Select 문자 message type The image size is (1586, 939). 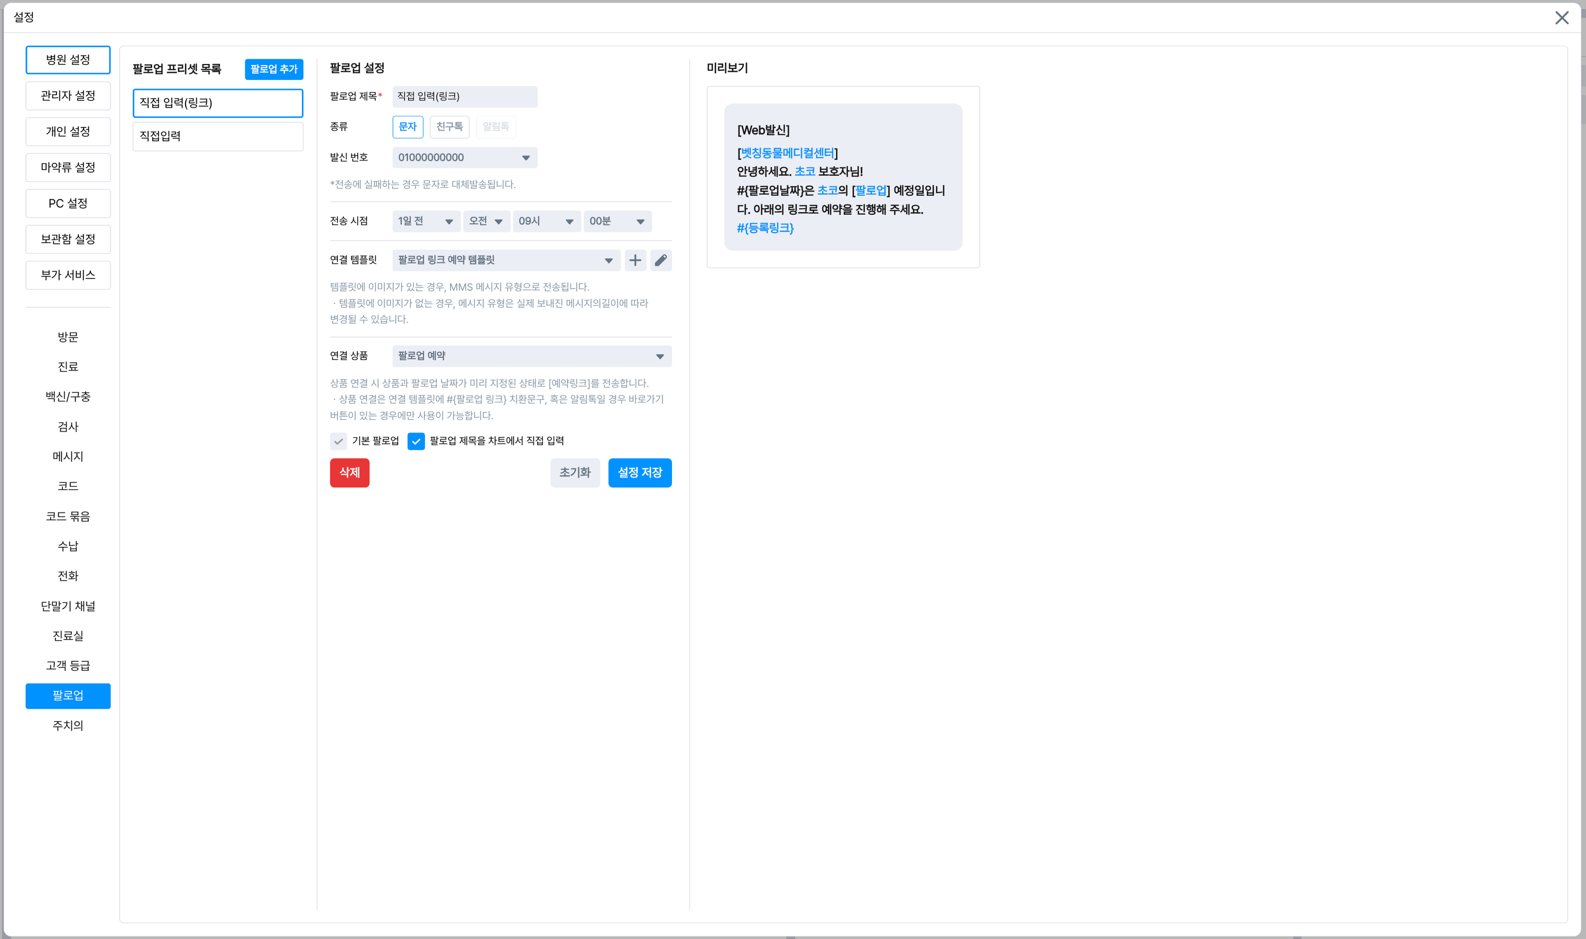tap(408, 126)
